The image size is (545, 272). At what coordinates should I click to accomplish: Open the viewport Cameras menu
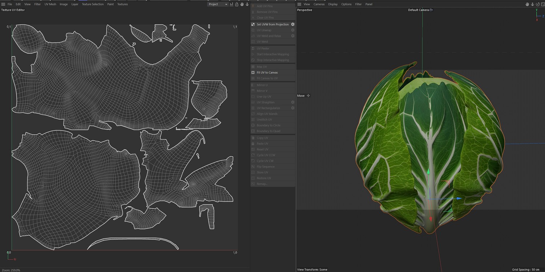pos(319,4)
